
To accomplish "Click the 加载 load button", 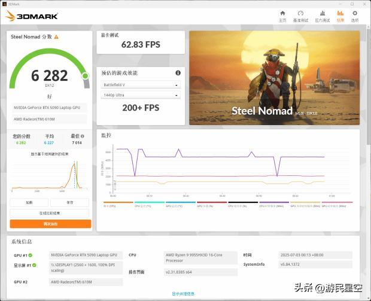I will pyautogui.click(x=29, y=202).
